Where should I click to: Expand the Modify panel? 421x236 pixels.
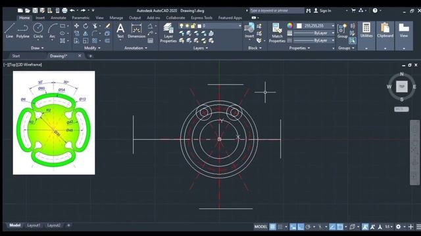tap(92, 48)
